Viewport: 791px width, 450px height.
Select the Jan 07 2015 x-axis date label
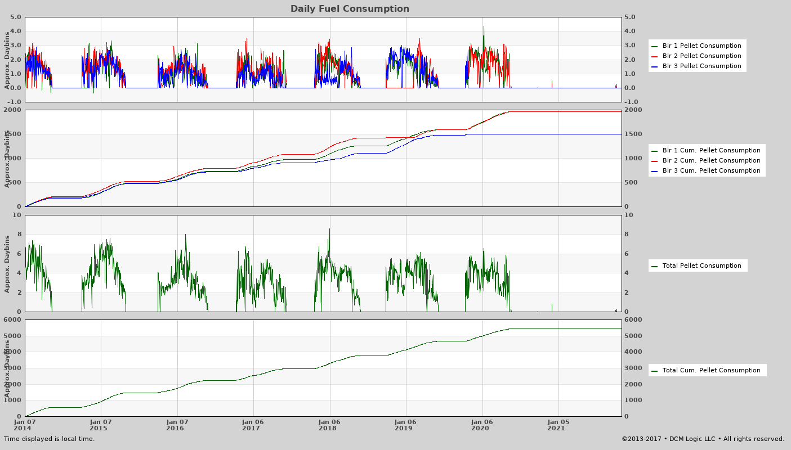click(x=101, y=425)
